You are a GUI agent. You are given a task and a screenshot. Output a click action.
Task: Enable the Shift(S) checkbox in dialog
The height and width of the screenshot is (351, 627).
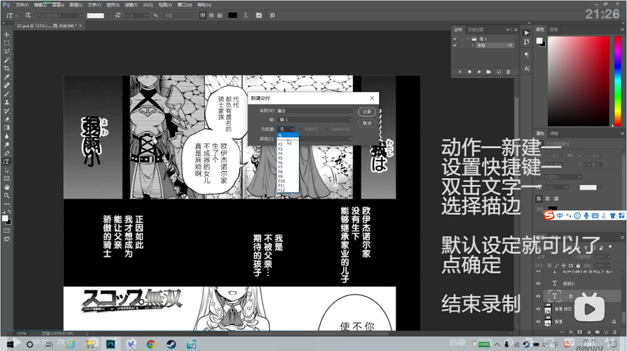pos(301,129)
